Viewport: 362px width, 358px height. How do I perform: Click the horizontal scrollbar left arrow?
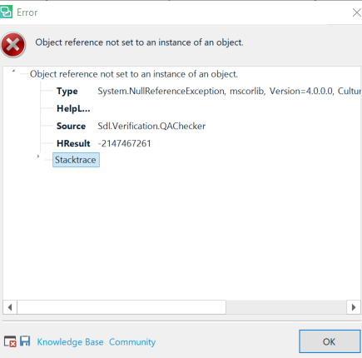[10, 307]
